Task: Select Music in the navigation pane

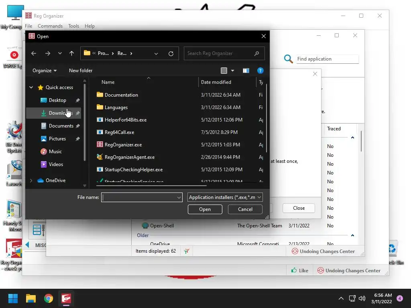Action: tap(55, 151)
